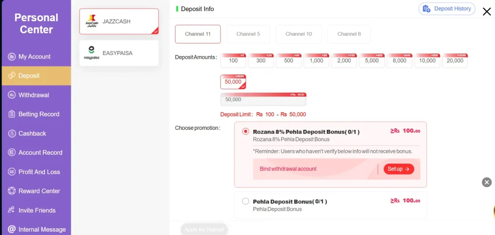Click the Reward Center star icon

[x=12, y=191]
